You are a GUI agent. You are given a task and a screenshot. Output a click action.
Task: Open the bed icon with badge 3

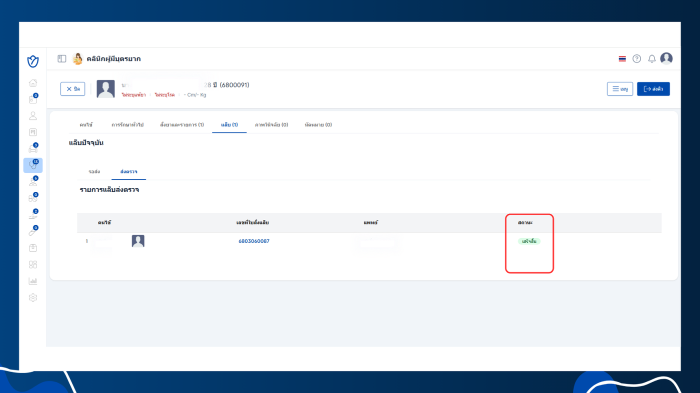[33, 148]
